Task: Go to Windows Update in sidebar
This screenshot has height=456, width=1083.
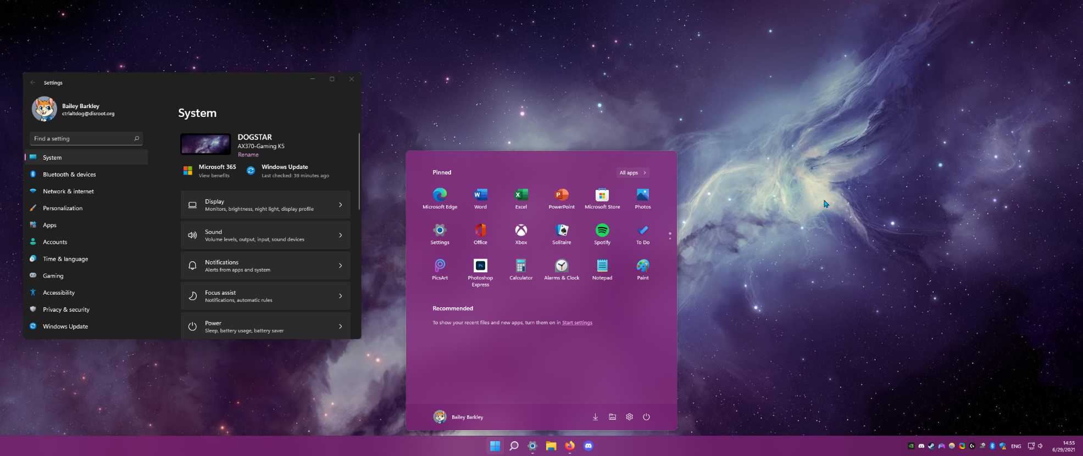Action: pyautogui.click(x=65, y=326)
